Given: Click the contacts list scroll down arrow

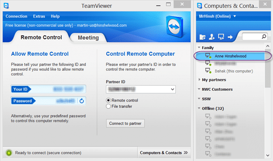Looking at the screenshot, I should (x=267, y=155).
